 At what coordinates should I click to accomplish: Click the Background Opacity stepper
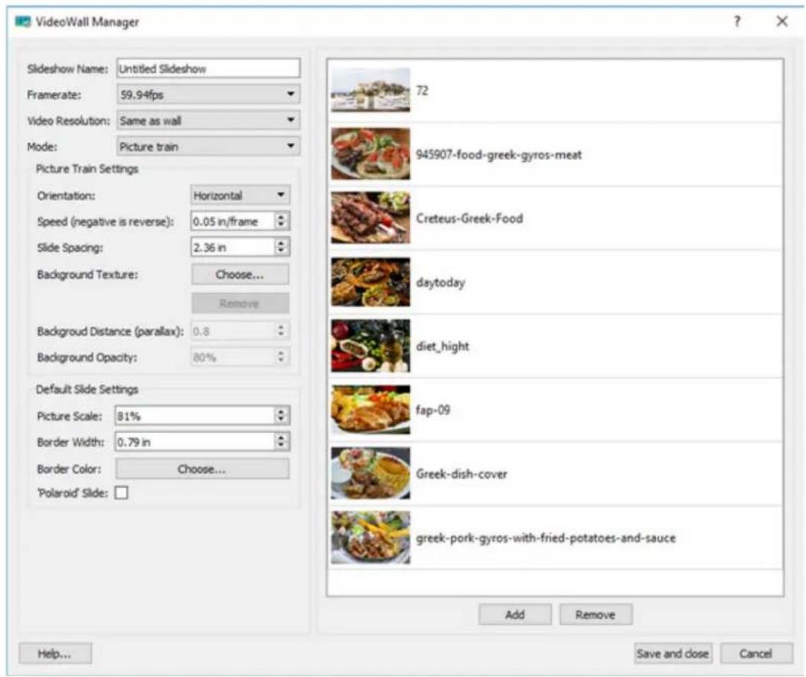[281, 357]
